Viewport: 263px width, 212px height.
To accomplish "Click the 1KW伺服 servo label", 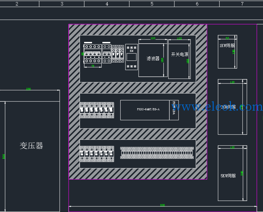I will click(x=227, y=45).
